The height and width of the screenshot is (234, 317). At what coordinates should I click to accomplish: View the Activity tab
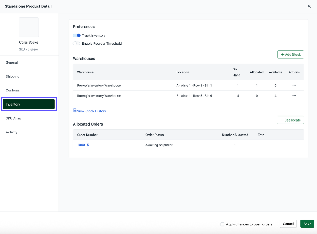(x=11, y=132)
